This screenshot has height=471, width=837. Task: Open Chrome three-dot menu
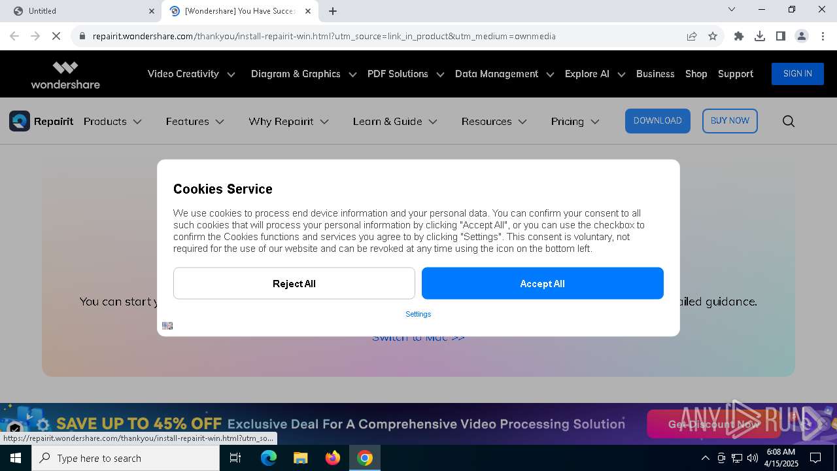(821, 36)
